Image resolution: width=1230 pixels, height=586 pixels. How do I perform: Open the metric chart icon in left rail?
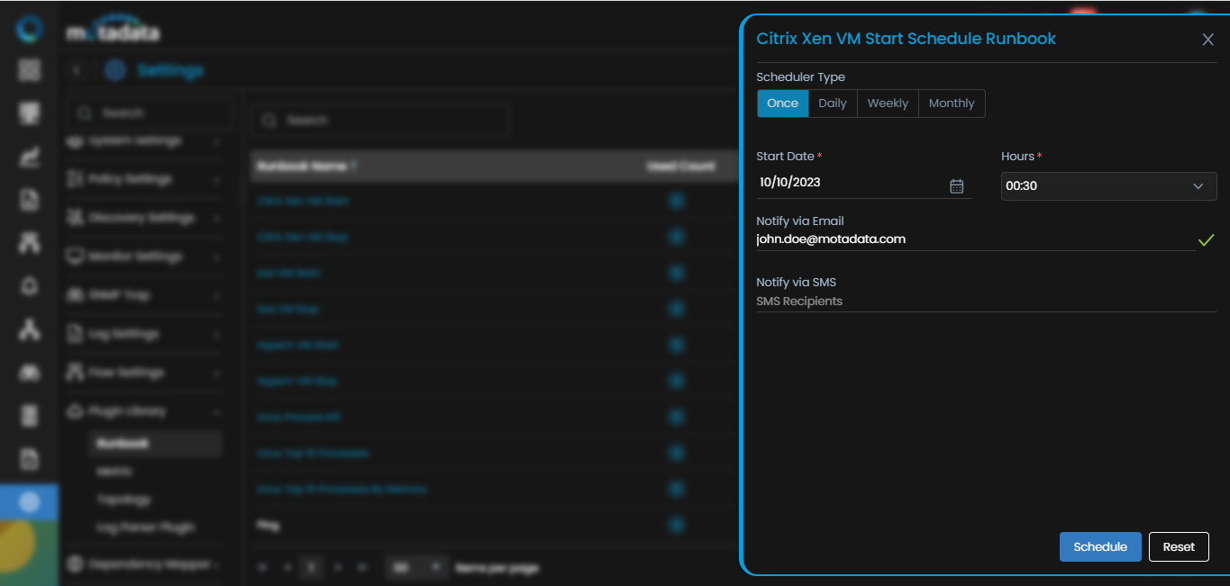pos(30,157)
